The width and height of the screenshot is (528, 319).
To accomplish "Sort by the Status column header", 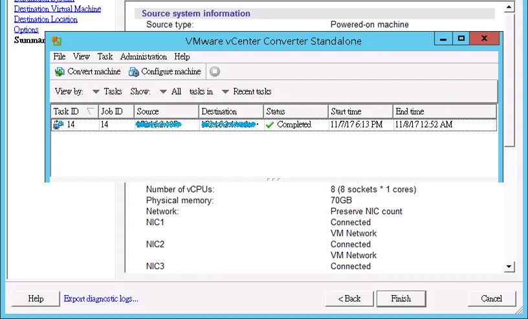I will click(x=296, y=111).
